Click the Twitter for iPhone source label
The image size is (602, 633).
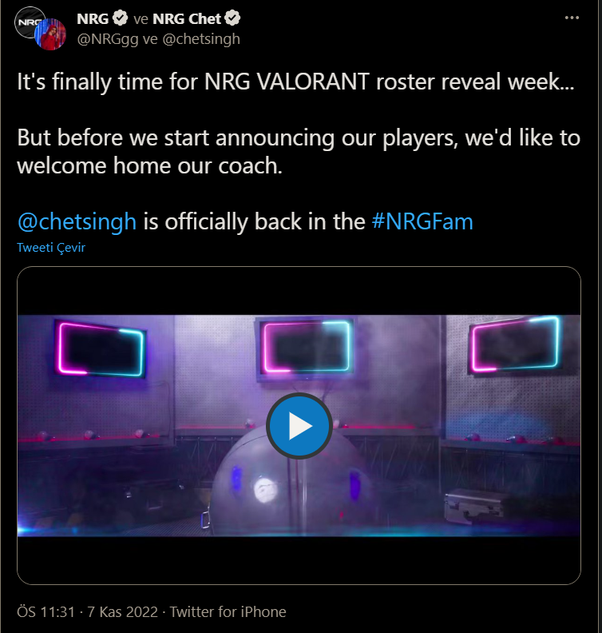(x=228, y=611)
